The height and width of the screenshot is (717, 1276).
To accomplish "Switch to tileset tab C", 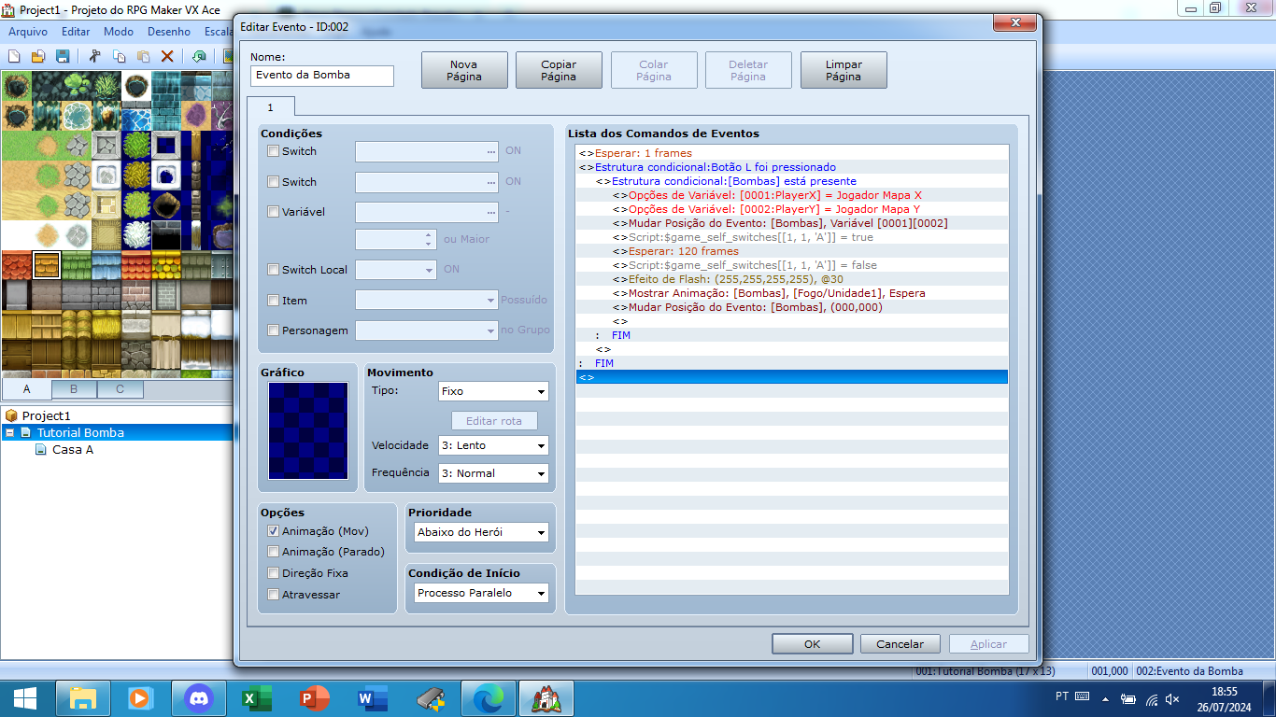I will (x=121, y=389).
